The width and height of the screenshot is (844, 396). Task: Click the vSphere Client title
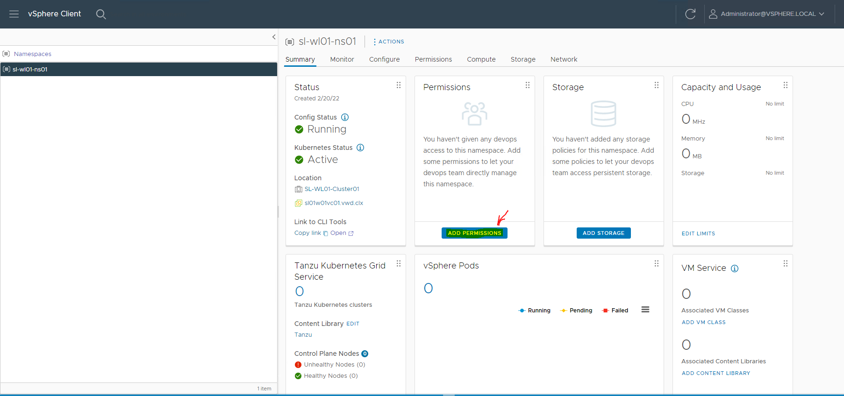[54, 14]
